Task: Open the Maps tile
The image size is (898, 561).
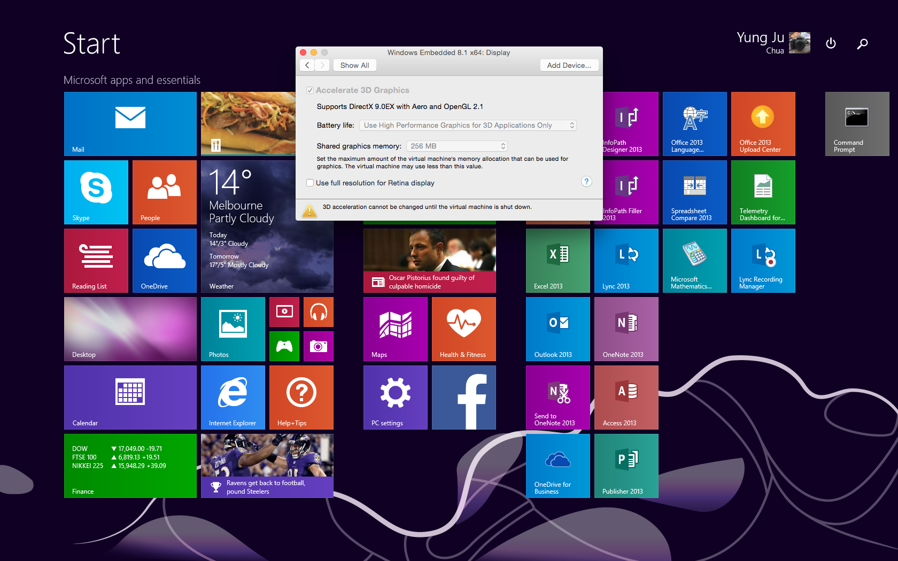Action: coord(396,329)
